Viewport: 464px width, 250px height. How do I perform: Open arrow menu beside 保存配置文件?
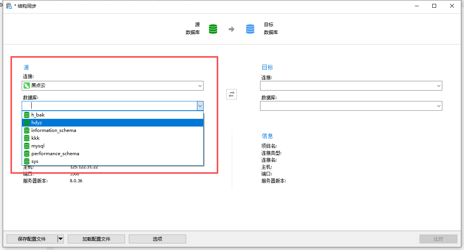(x=60, y=239)
